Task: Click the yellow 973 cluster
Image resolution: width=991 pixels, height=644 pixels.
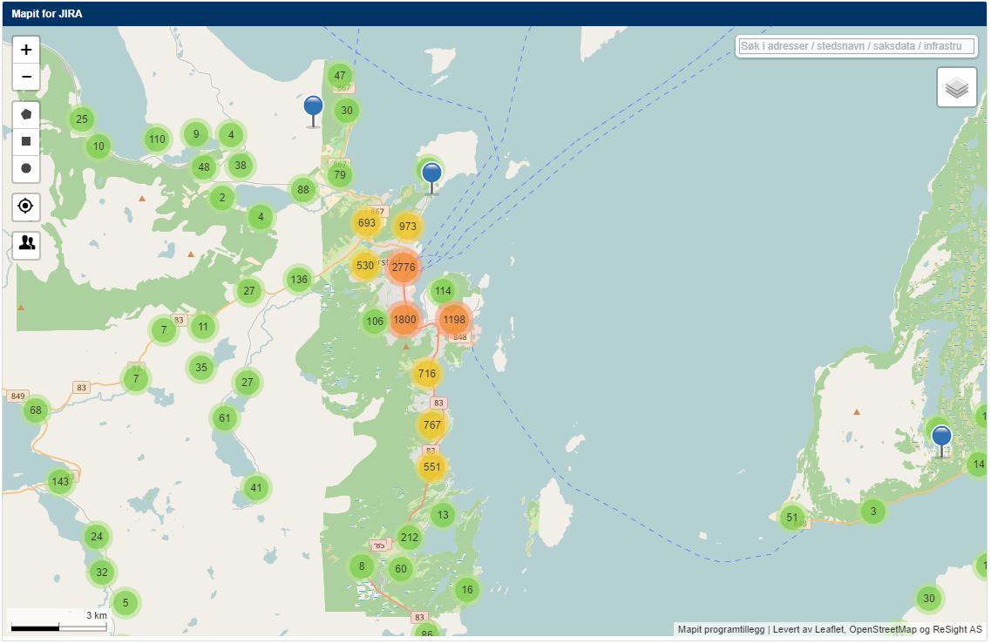Action: point(407,227)
